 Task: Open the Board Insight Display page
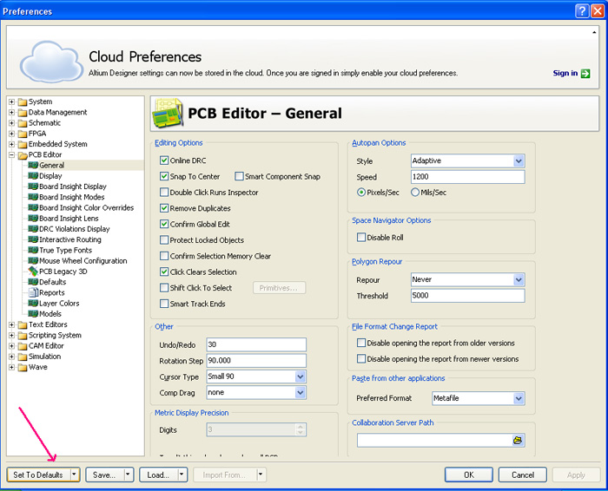(72, 187)
